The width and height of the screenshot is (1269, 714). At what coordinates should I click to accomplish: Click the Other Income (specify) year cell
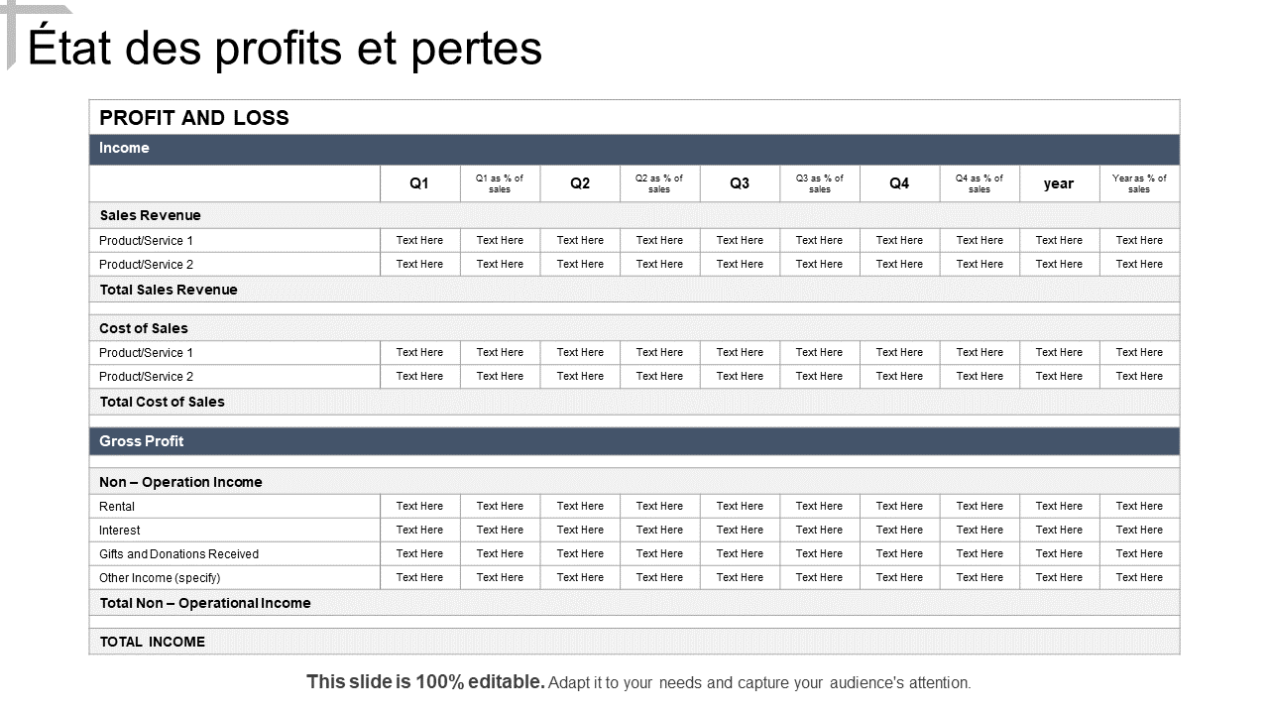pyautogui.click(x=1059, y=577)
